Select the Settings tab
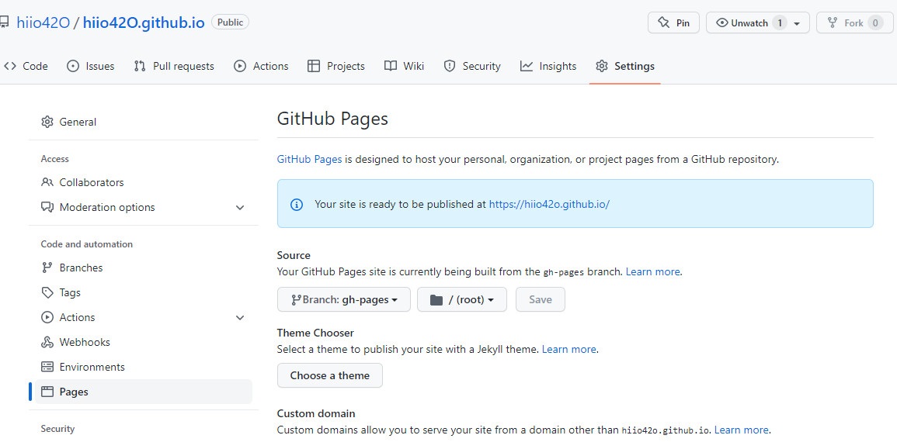Image resolution: width=897 pixels, height=442 pixels. click(x=624, y=66)
